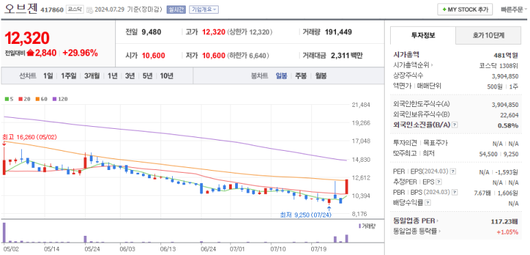Open the 기업개요 dropdown

point(204,10)
